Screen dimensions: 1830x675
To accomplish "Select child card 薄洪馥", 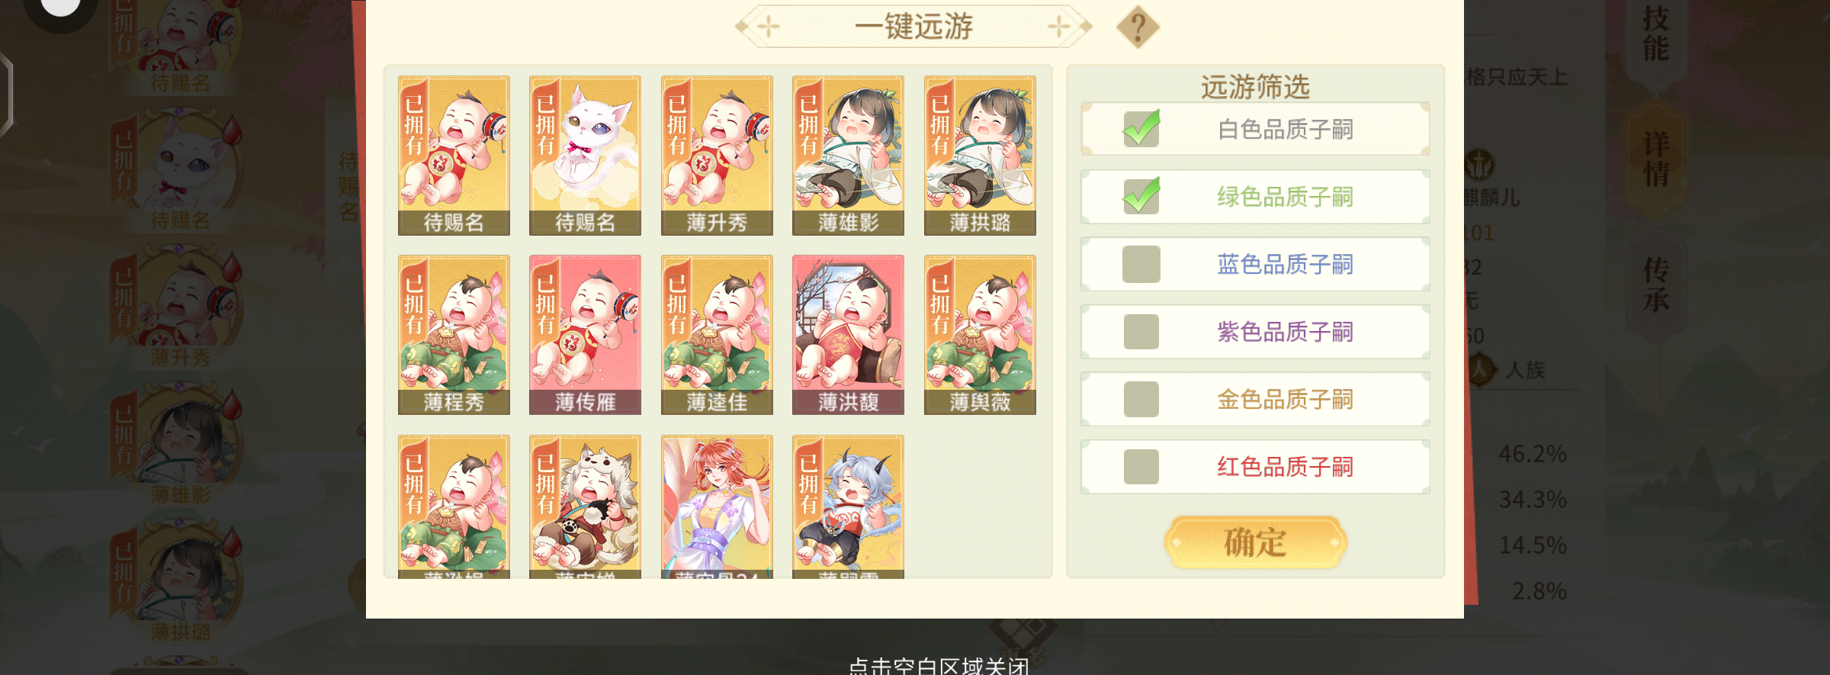I will pyautogui.click(x=848, y=335).
